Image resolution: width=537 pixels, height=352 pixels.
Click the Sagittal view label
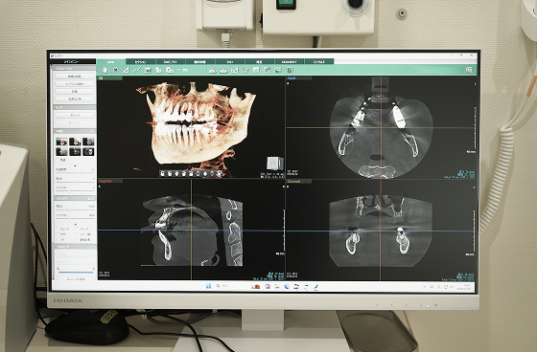(x=105, y=181)
